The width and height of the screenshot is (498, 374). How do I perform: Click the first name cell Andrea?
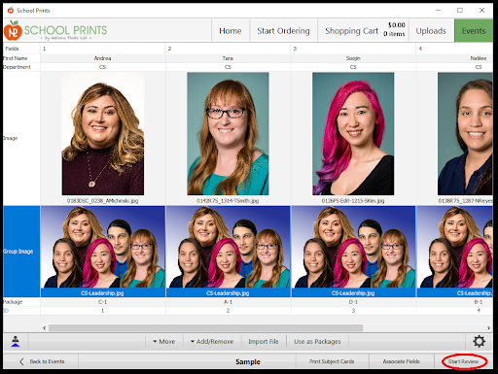103,58
